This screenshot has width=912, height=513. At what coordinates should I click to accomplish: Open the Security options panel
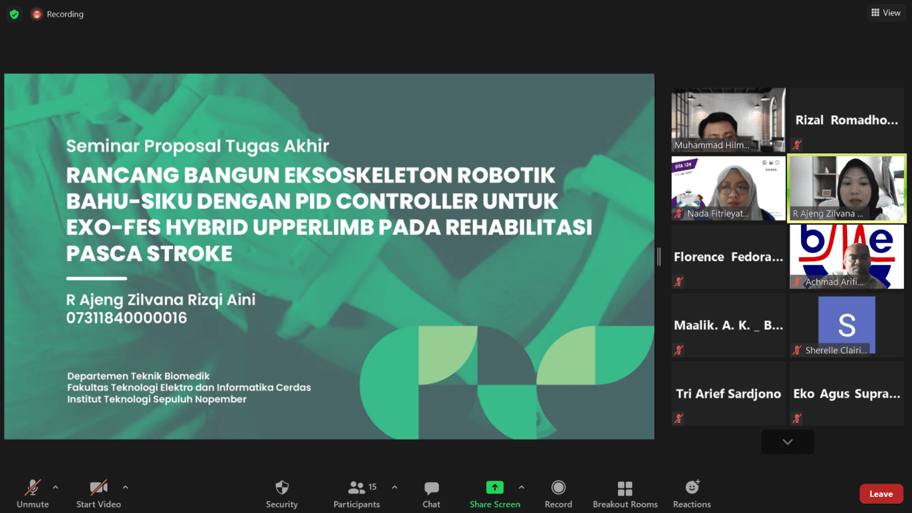pos(281,493)
